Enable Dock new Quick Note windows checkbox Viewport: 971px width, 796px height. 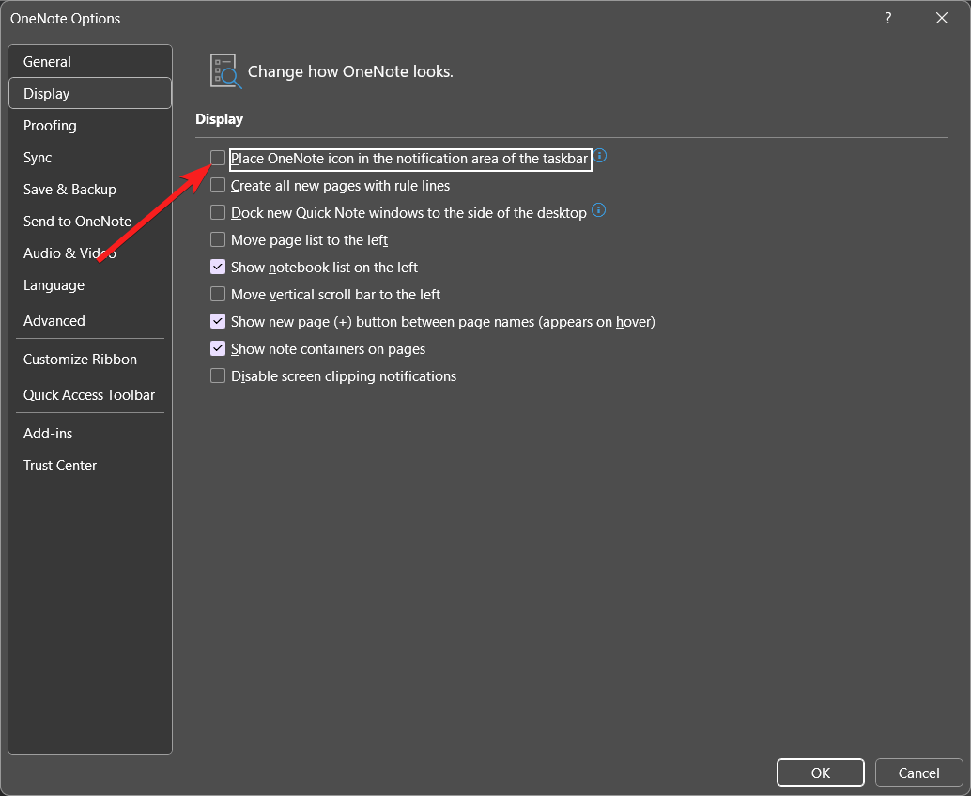[218, 212]
